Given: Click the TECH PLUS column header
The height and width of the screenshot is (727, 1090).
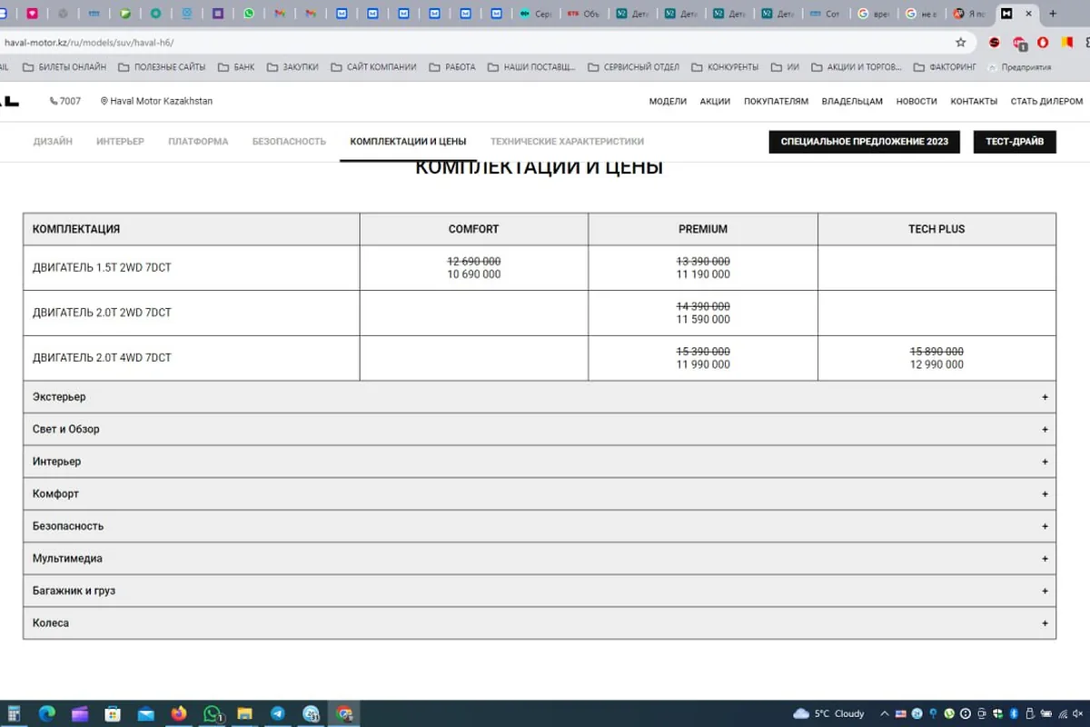Looking at the screenshot, I should (x=936, y=229).
